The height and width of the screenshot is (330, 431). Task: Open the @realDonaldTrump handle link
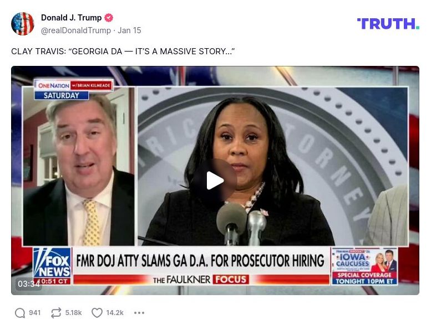point(76,30)
